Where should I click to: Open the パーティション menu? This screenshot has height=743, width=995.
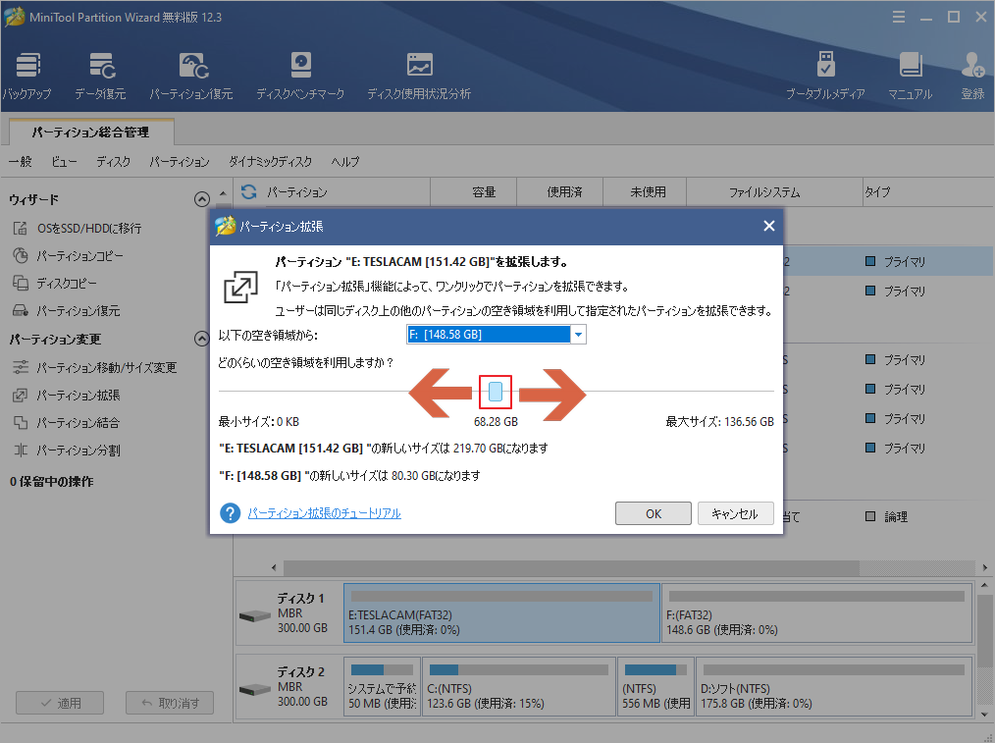pos(180,162)
